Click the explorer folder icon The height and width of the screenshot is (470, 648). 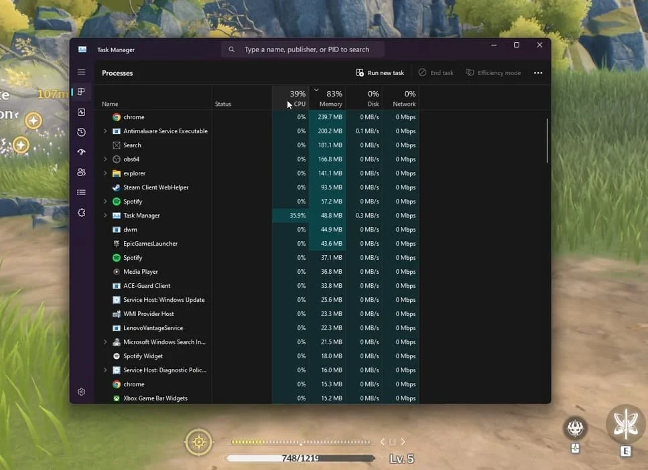click(117, 173)
